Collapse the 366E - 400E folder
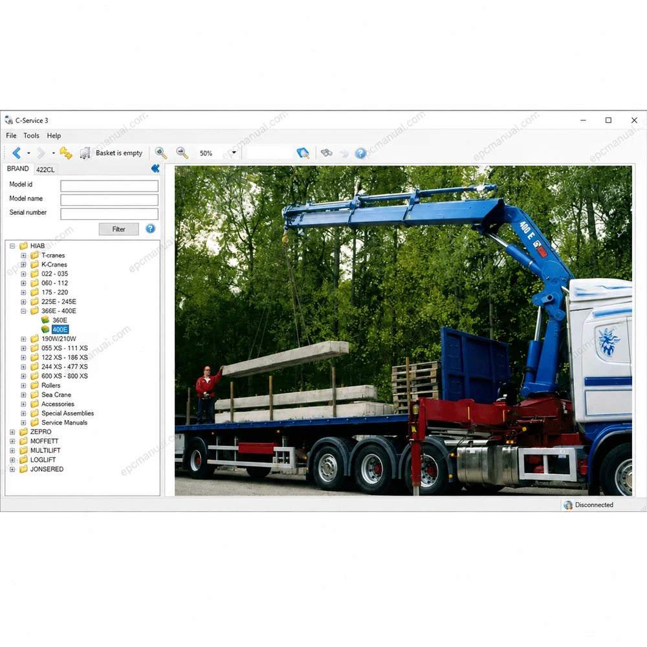 click(x=23, y=311)
